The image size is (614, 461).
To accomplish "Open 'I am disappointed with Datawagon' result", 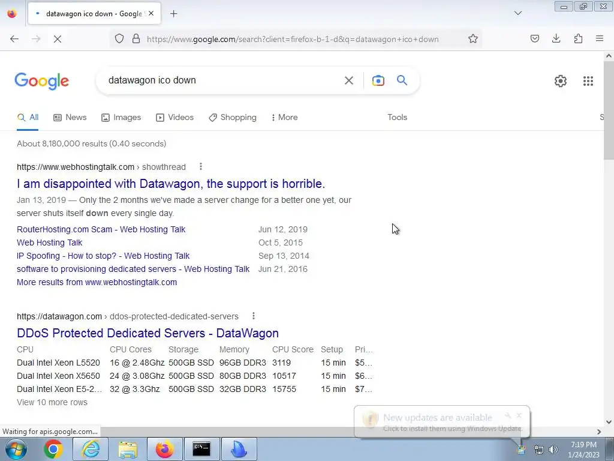I will [171, 184].
